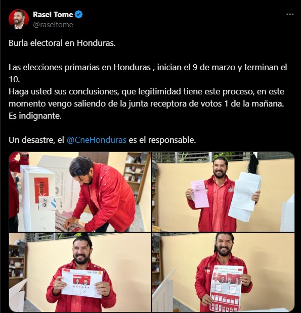
Task: Click the Rasel Tome display name
Action: pyautogui.click(x=53, y=15)
